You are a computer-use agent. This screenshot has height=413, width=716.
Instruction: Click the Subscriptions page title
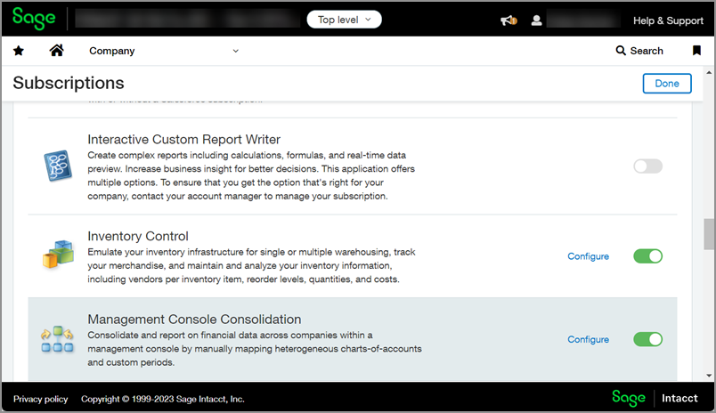pyautogui.click(x=69, y=83)
